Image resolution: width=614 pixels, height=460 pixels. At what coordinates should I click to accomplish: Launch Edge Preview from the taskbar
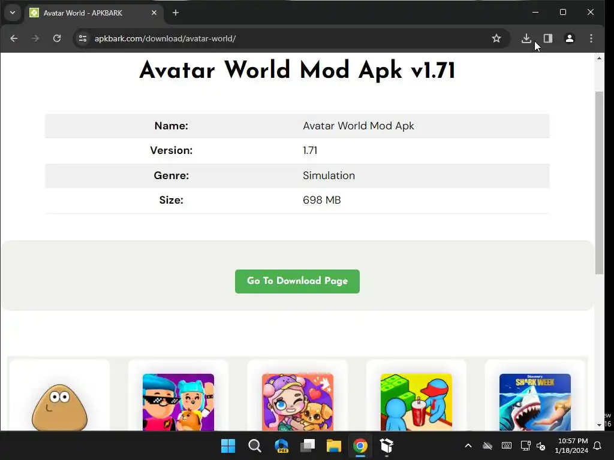(x=281, y=446)
